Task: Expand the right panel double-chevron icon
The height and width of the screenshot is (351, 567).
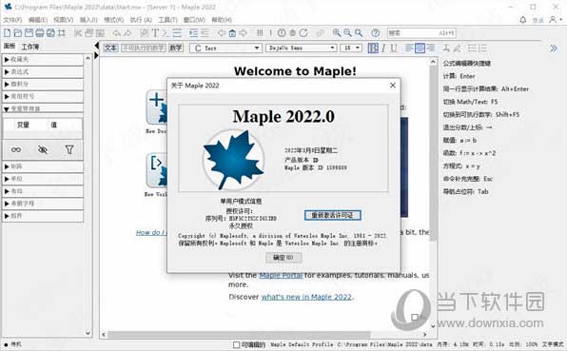Action: pos(554,49)
